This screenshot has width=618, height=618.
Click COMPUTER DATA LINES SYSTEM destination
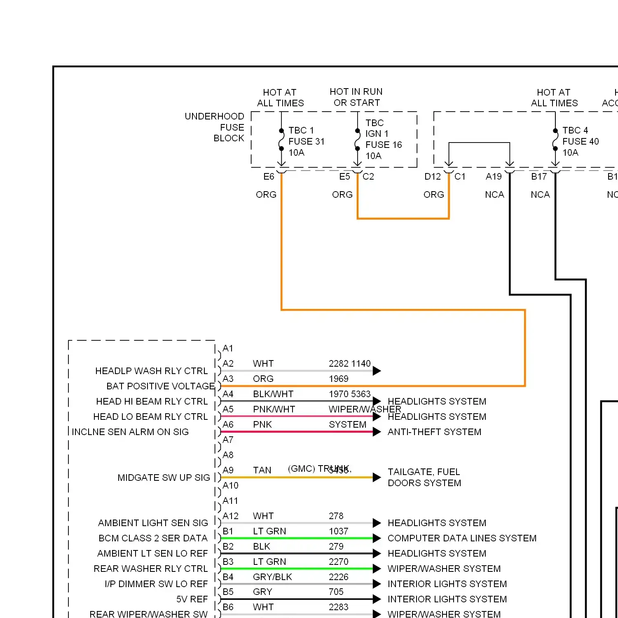tap(462, 538)
